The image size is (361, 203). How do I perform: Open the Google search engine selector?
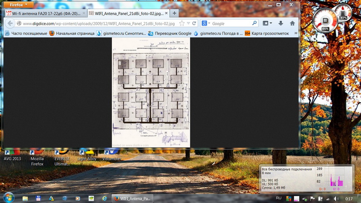(206, 23)
